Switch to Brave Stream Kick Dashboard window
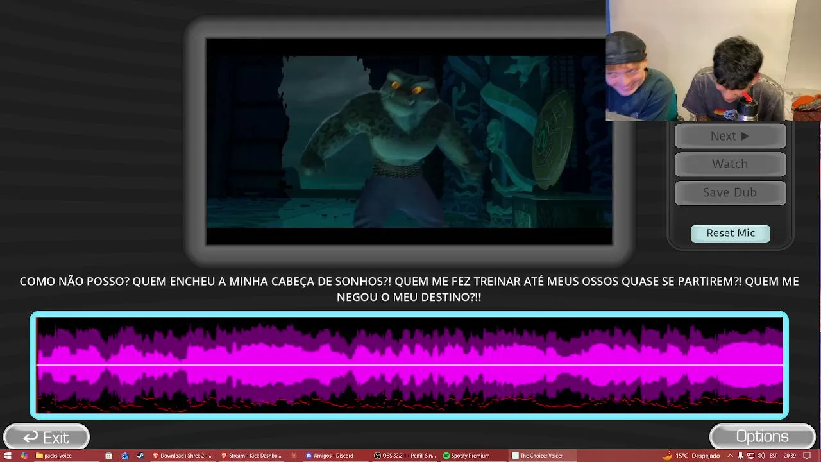This screenshot has height=462, width=821. click(251, 456)
